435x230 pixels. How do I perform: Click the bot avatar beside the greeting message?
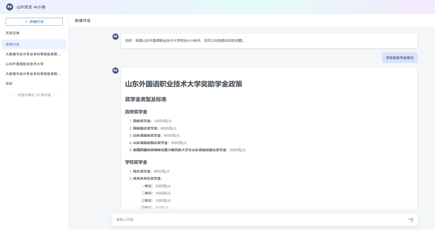point(116,37)
